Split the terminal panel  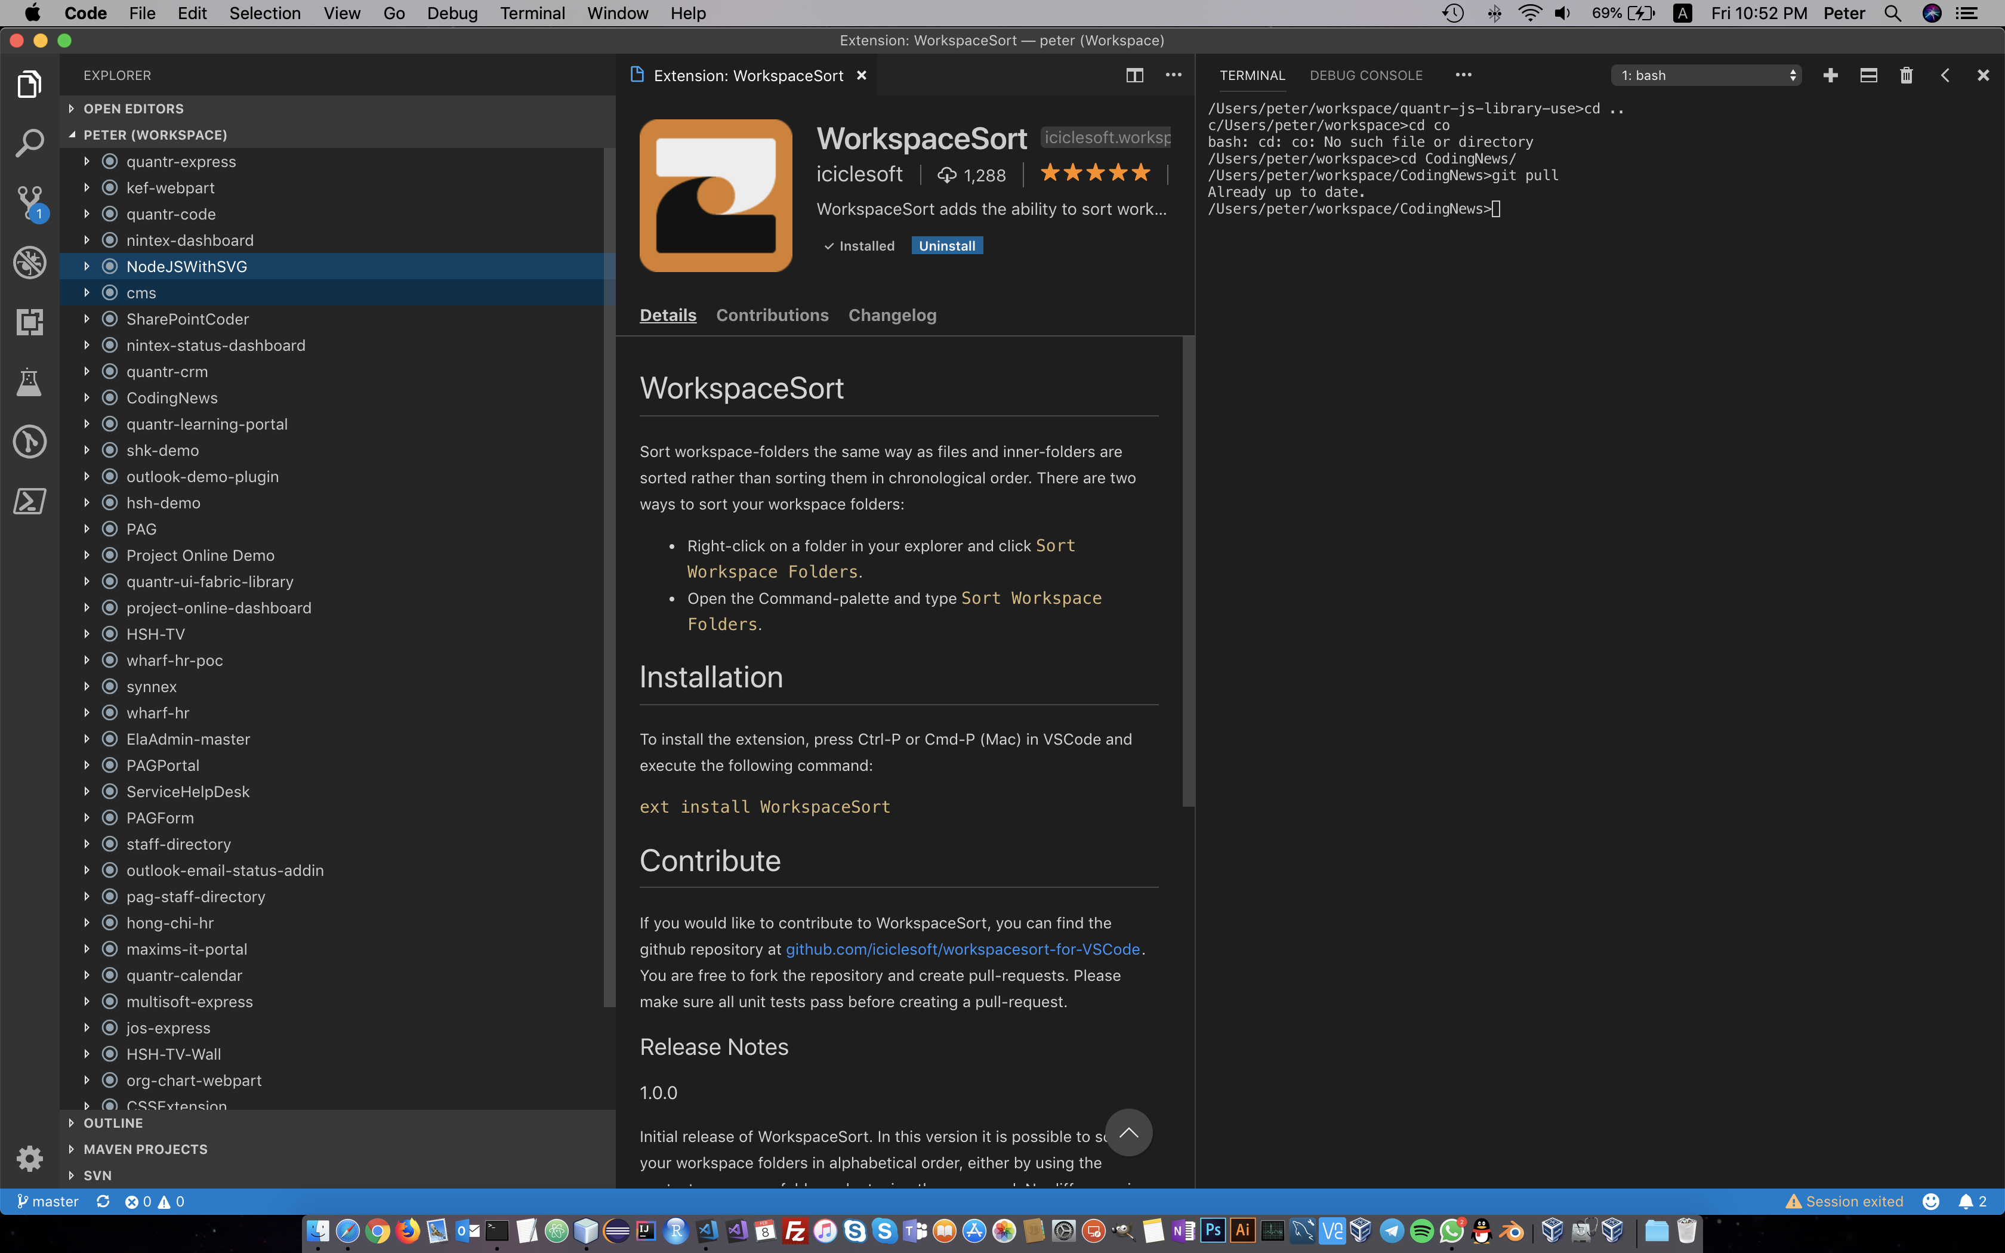pos(1868,75)
